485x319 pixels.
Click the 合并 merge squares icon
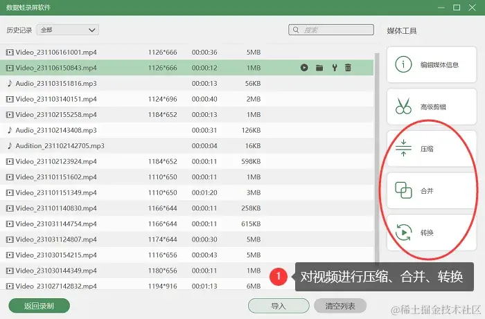tap(403, 190)
